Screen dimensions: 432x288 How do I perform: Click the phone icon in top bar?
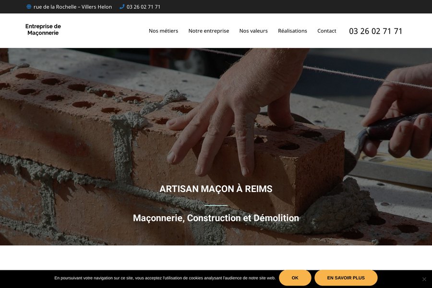pos(122,7)
